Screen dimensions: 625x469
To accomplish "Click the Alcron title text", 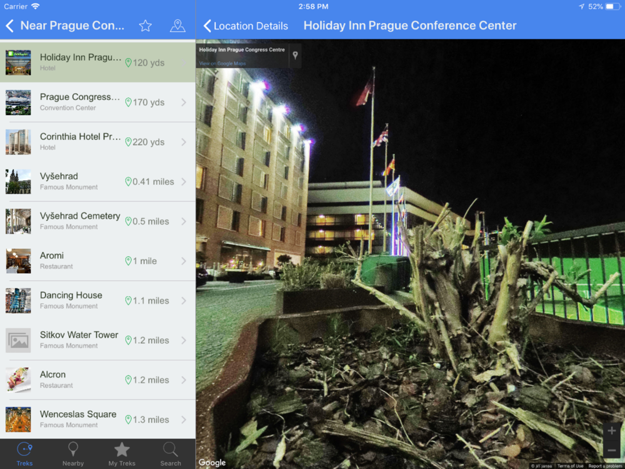I will coord(52,375).
